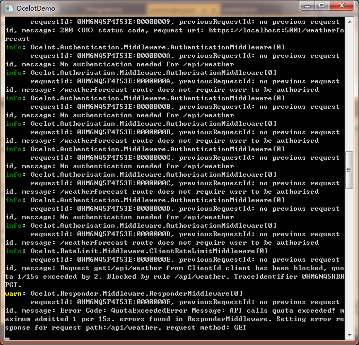359x345 pixels.
Task: Click the scrollbar up arrow
Action: tap(349, 22)
